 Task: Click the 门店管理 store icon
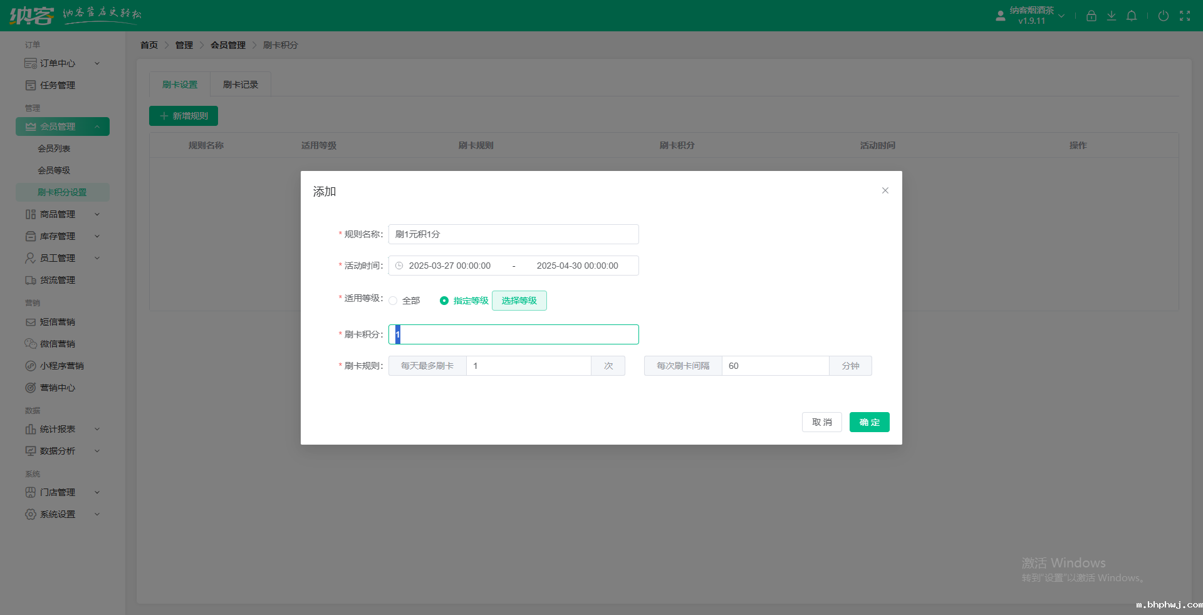(30, 492)
